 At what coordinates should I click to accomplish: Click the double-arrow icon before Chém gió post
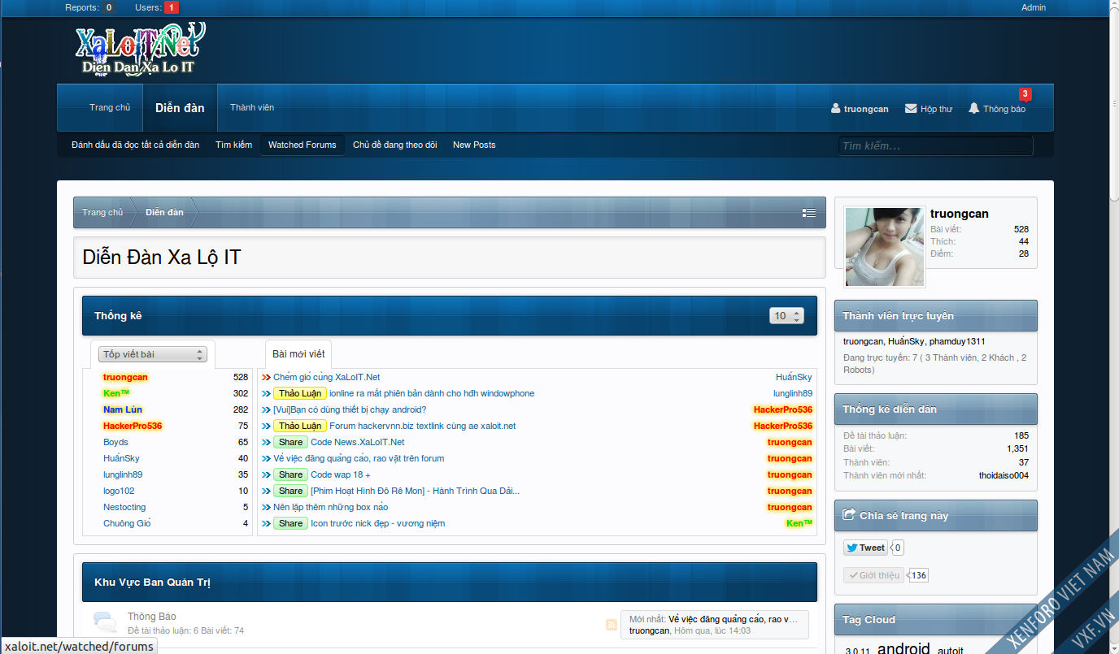(x=267, y=377)
